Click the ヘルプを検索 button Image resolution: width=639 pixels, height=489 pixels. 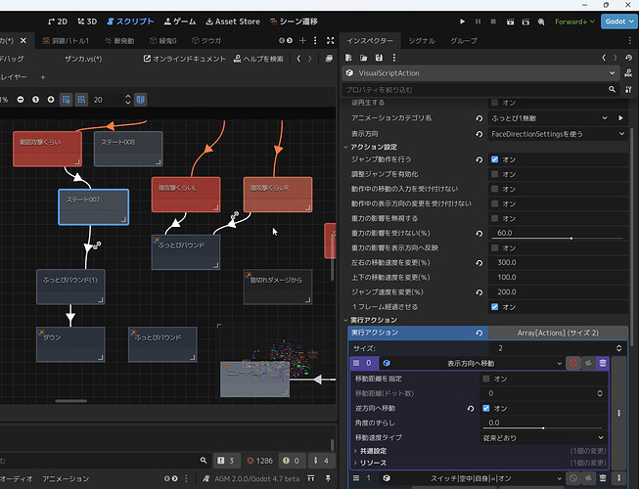pyautogui.click(x=258, y=59)
